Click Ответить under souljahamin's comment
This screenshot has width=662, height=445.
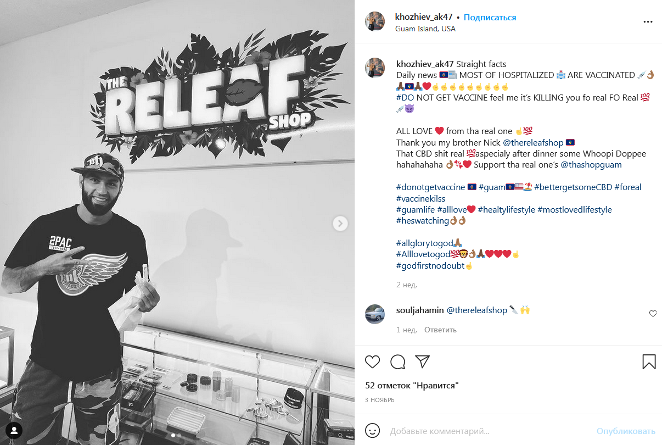(440, 330)
